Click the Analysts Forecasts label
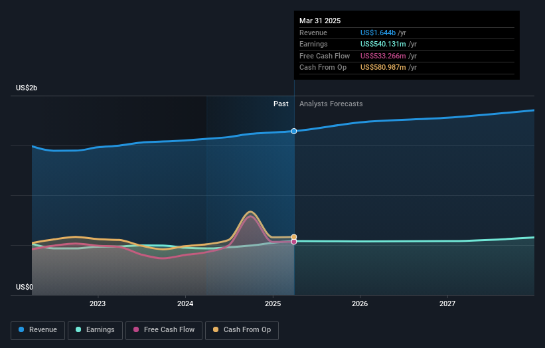This screenshot has height=348, width=545. 331,104
